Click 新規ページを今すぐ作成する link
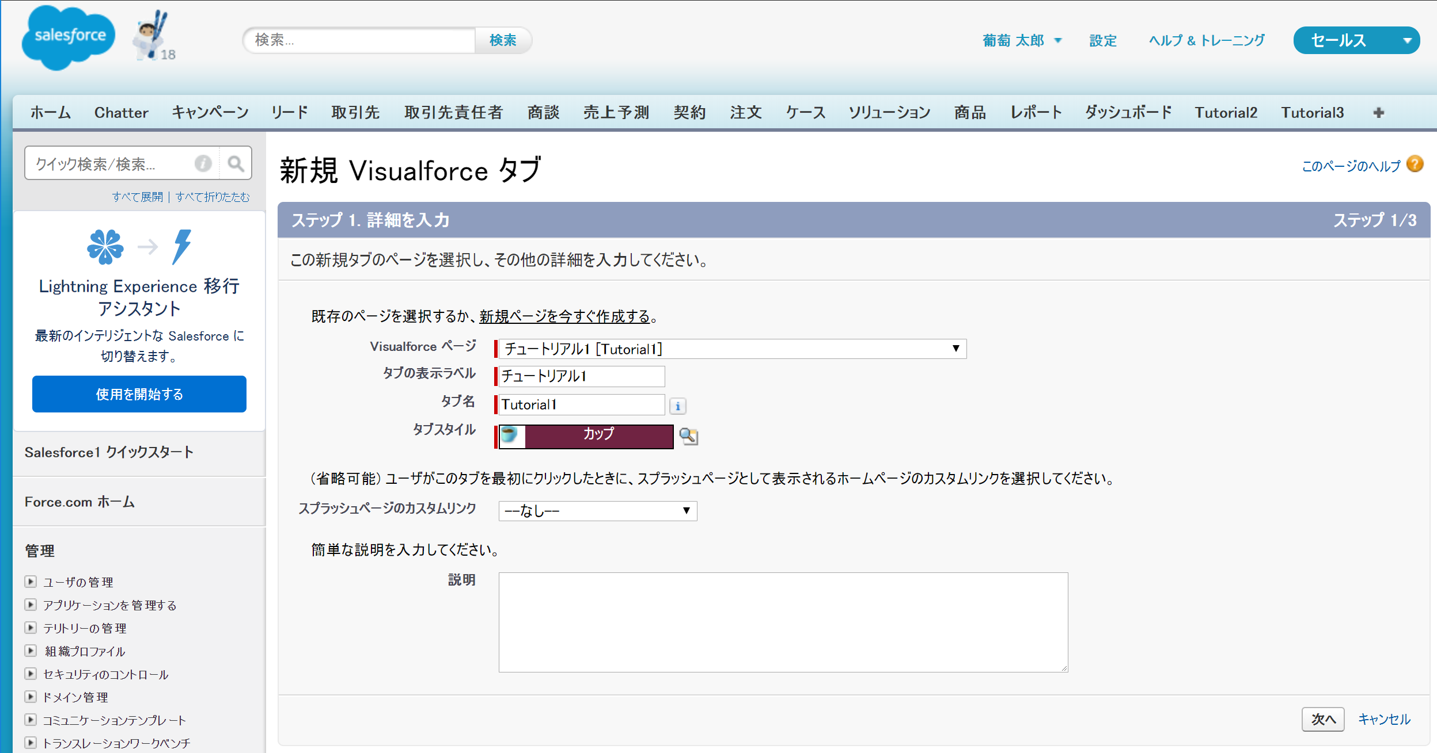The image size is (1437, 753). 564,316
